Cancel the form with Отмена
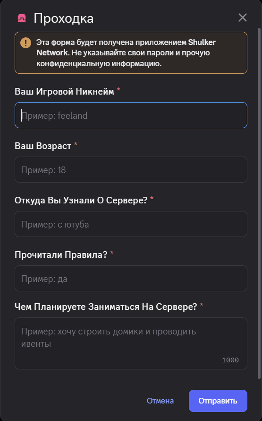Viewport: 262px width, 421px height. click(x=160, y=401)
